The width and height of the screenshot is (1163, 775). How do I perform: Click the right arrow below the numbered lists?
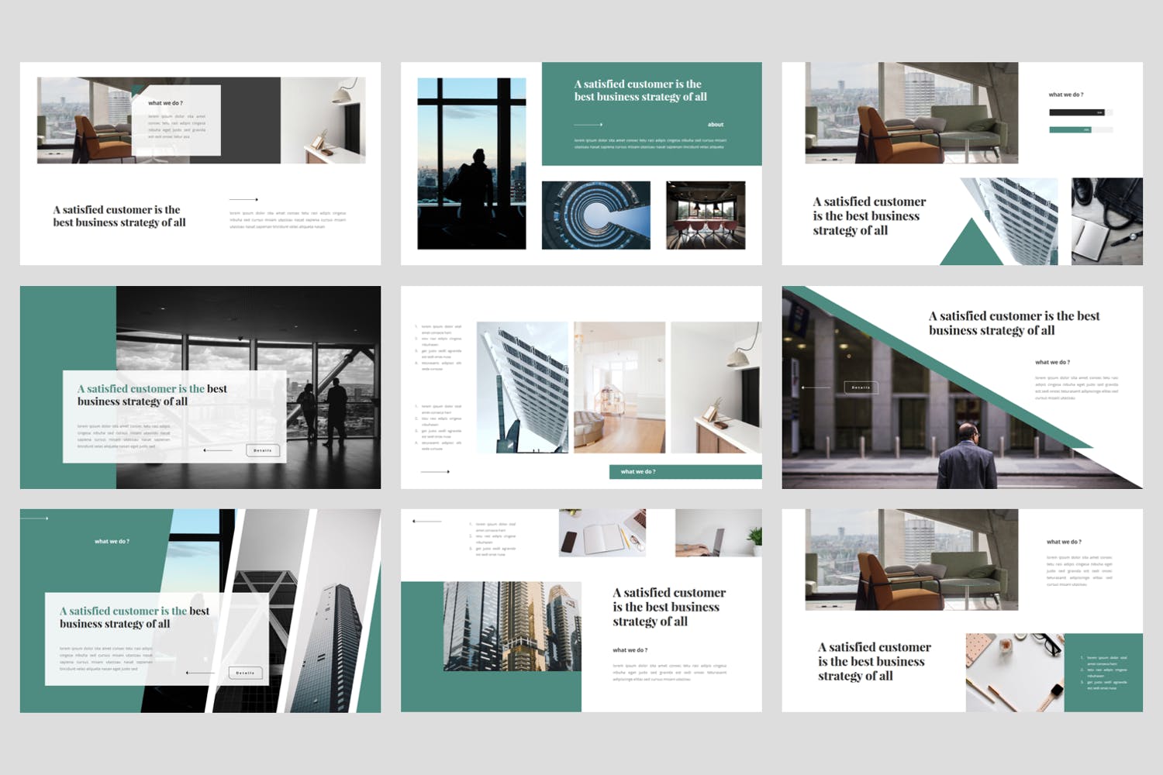435,471
